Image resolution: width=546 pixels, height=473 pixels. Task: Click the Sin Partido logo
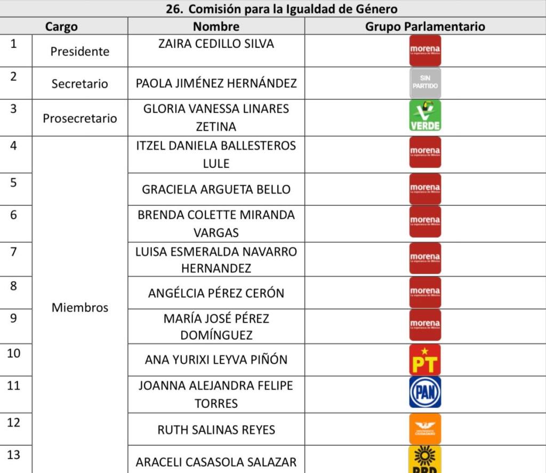[425, 83]
